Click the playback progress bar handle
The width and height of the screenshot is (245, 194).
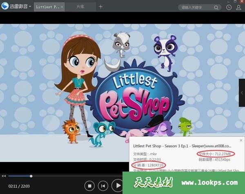point(31,176)
